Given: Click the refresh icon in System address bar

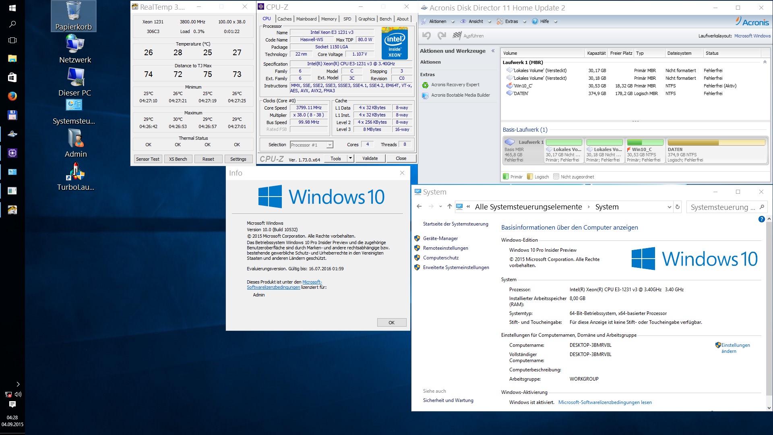Looking at the screenshot, I should pos(678,207).
